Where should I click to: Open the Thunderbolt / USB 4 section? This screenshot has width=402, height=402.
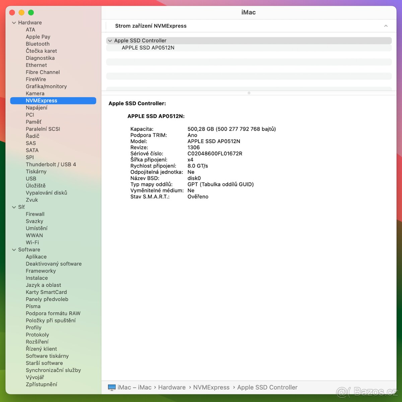point(51,164)
